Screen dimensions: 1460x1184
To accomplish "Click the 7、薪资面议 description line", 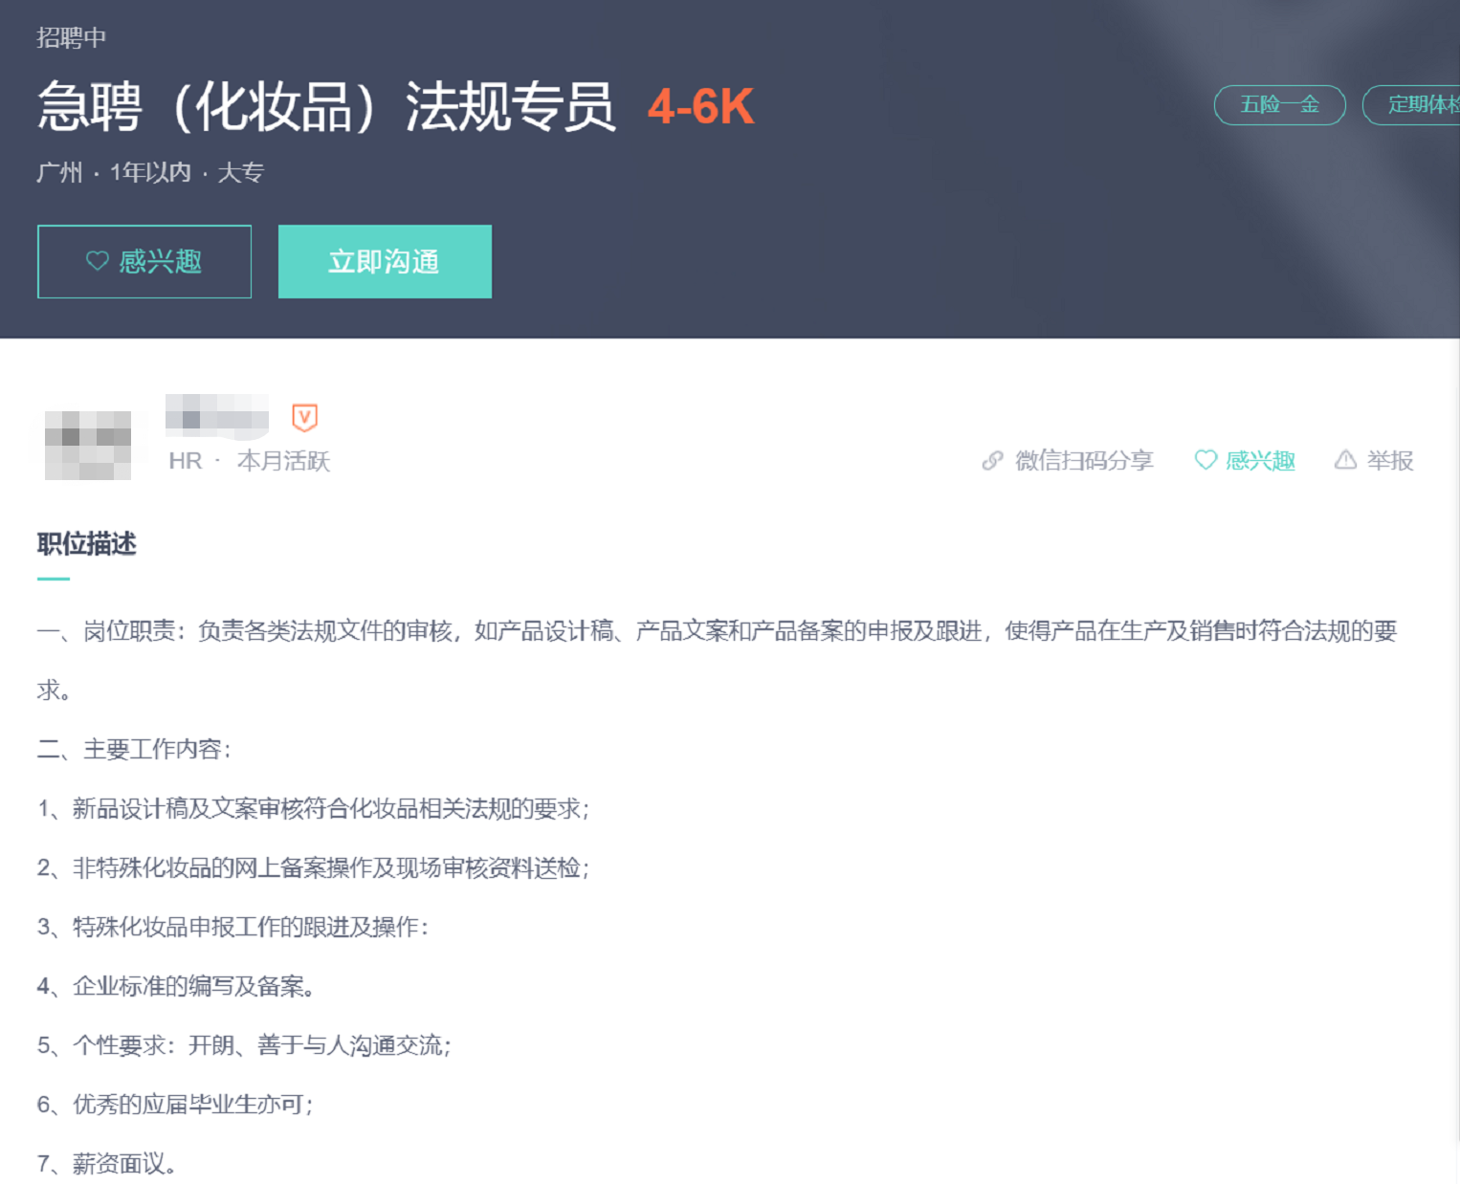I will [x=107, y=1164].
